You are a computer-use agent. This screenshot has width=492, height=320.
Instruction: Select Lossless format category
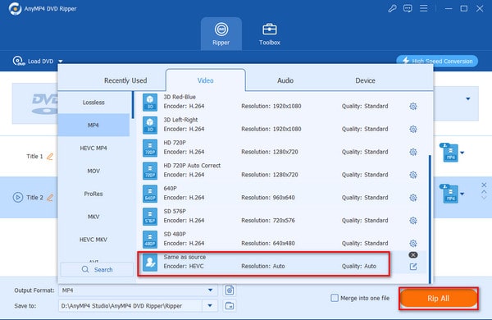click(93, 103)
